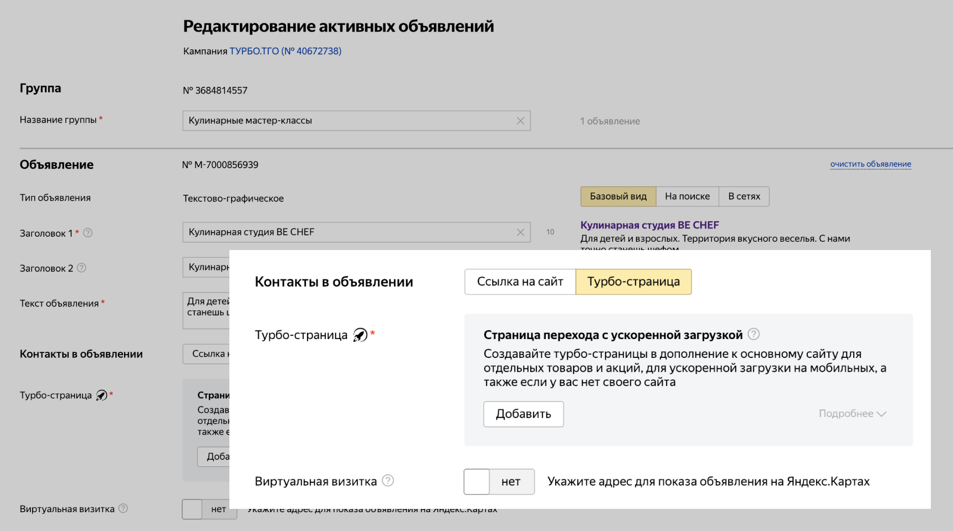Clear the Заголовок 1 field with X icon
The width and height of the screenshot is (953, 531).
[520, 232]
